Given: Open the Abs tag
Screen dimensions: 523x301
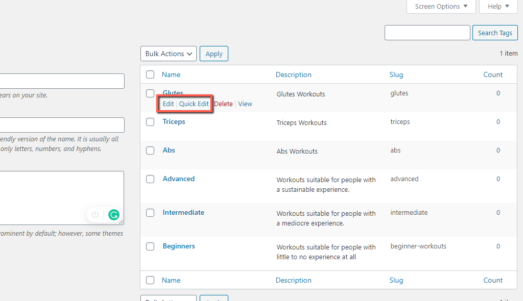Looking at the screenshot, I should 169,150.
